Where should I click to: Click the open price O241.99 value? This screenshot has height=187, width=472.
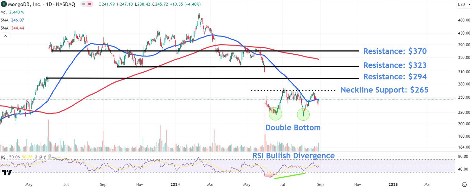[x=107, y=4]
